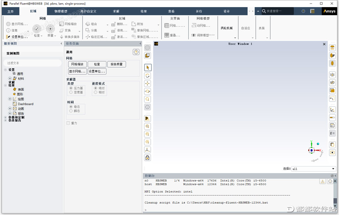Click 停用 deactivate zone icon in the ribbon
Image resolution: width=339 pixels, height=215 pixels.
[x=114, y=31]
